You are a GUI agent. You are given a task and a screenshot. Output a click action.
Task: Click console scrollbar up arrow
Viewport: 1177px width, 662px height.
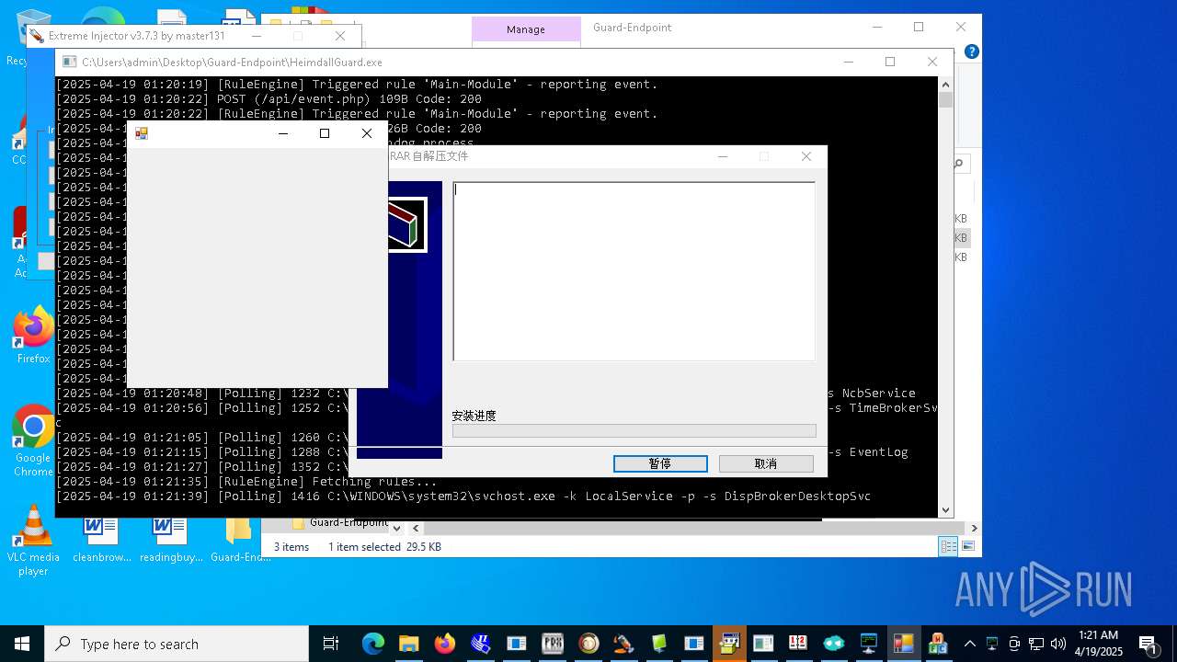[945, 84]
